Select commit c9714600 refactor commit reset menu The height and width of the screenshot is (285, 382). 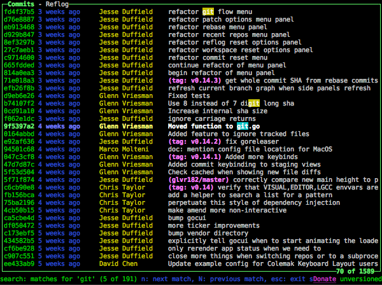pyautogui.click(x=191, y=57)
